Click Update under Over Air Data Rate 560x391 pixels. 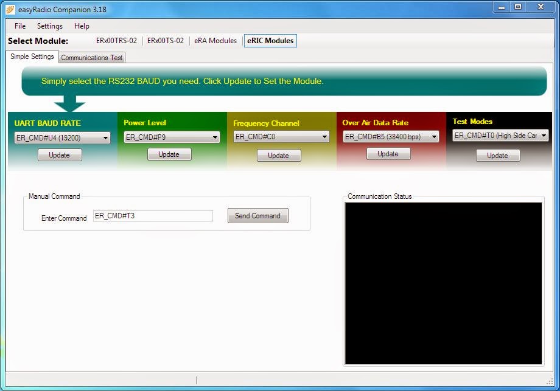(x=388, y=154)
